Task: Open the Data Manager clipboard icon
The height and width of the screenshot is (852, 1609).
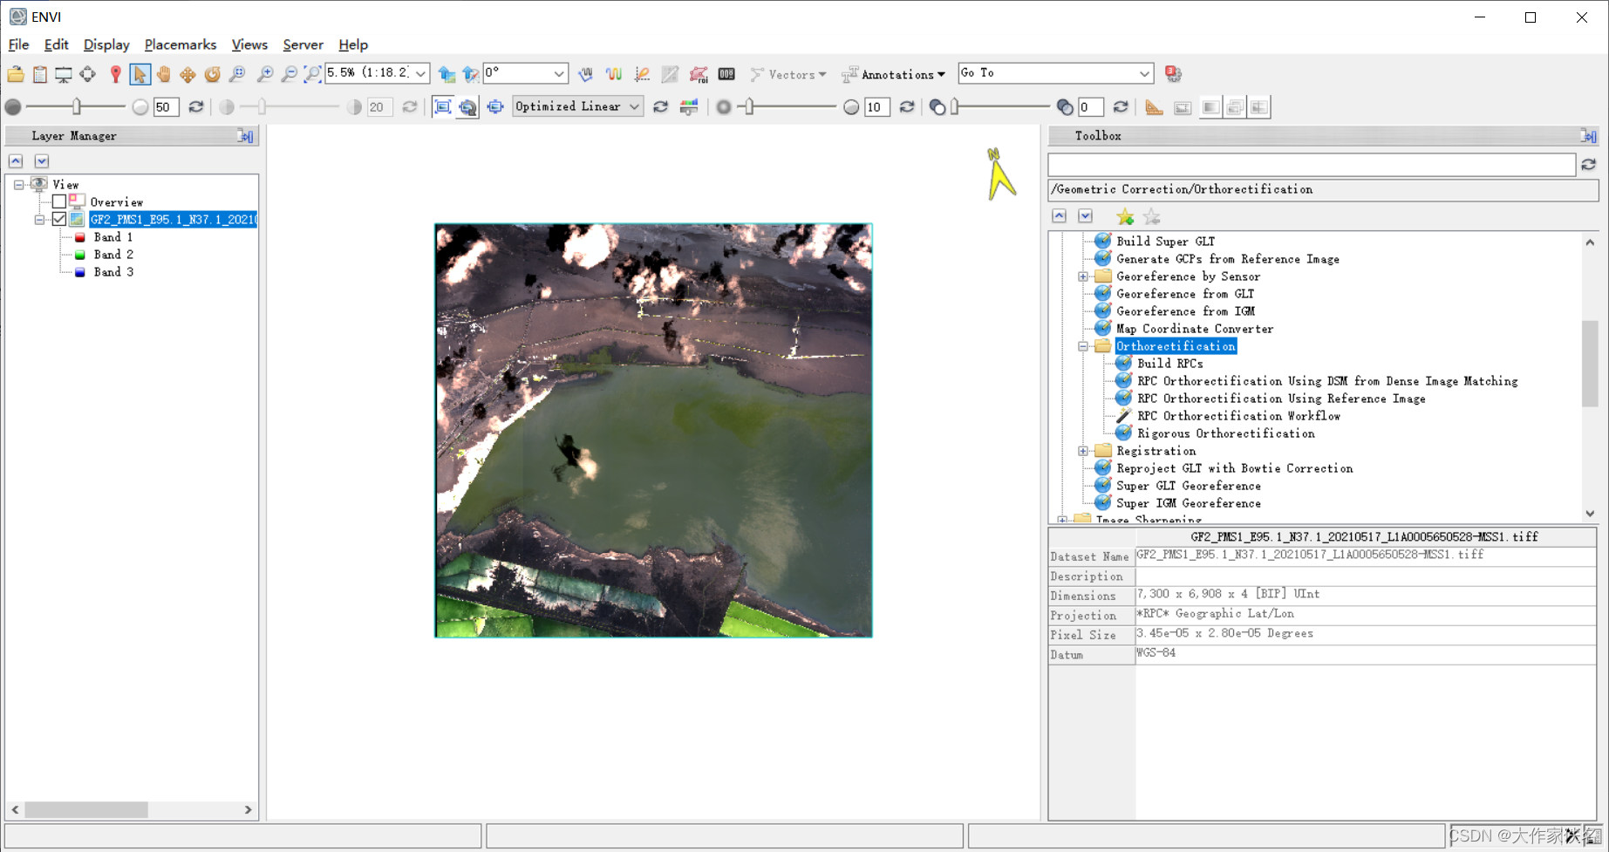Action: (40, 74)
